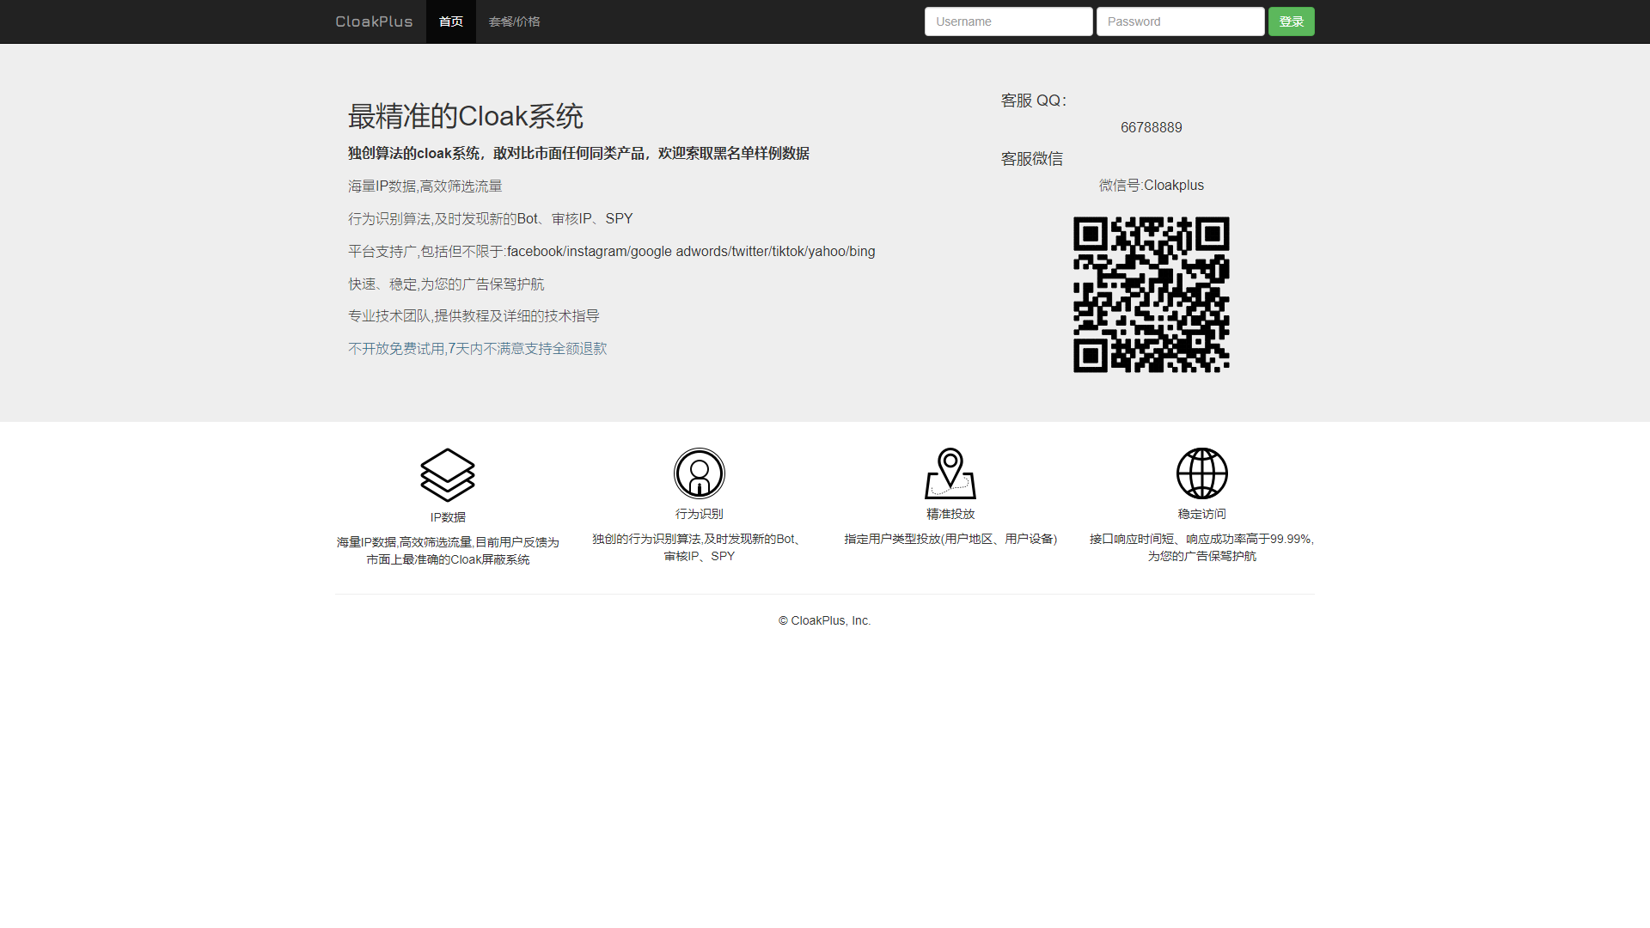The height and width of the screenshot is (928, 1650).
Task: Focus the Password input field
Action: (1181, 21)
